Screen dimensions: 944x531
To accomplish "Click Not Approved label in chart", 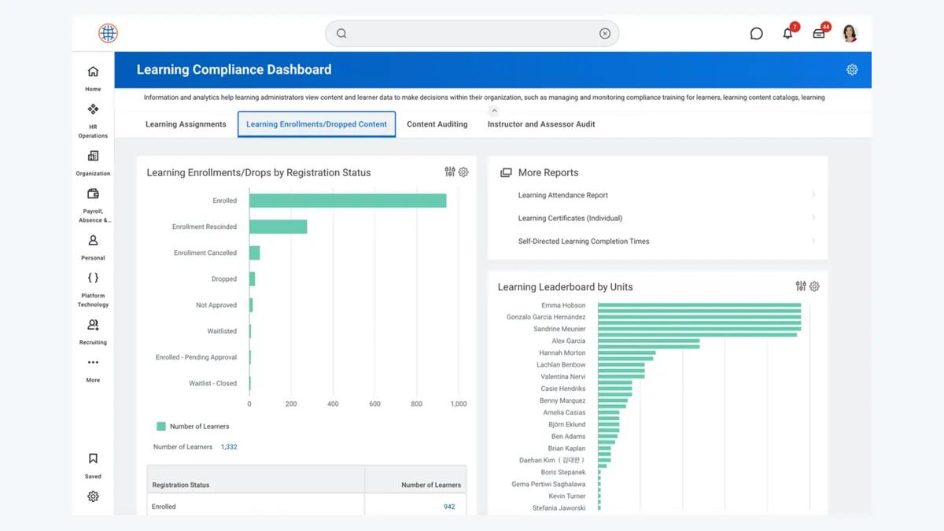I will [216, 305].
